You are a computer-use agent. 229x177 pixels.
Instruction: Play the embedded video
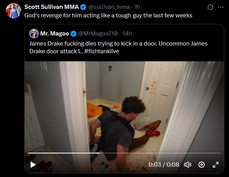(x=33, y=165)
